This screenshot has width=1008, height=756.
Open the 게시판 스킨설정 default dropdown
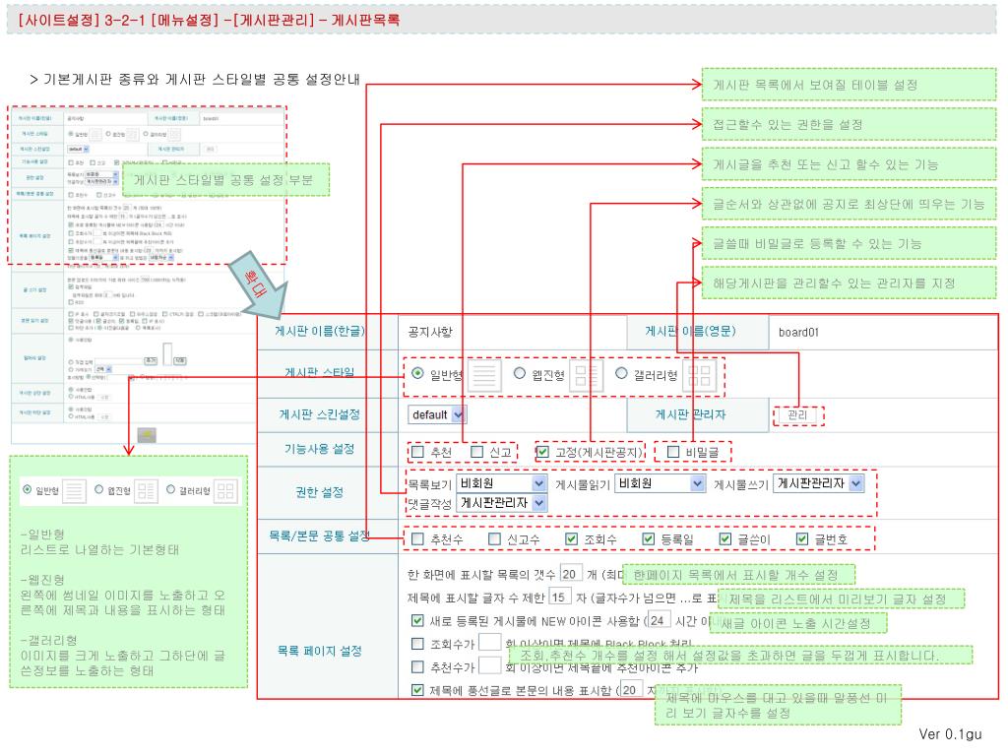point(436,414)
